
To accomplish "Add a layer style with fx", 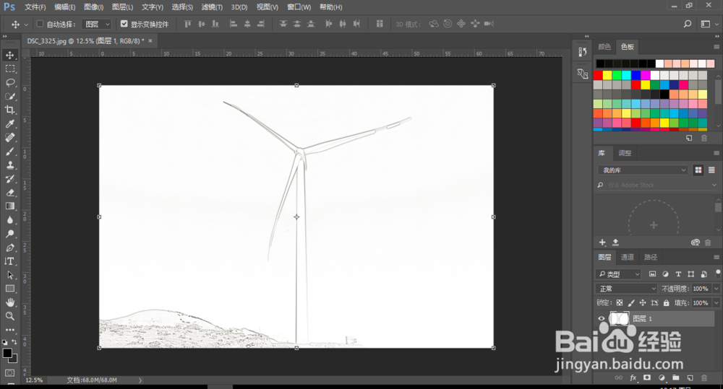I will pos(633,378).
